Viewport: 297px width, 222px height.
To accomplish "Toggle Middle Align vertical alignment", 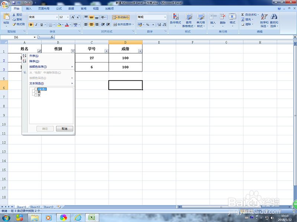I will pyautogui.click(x=91, y=17).
